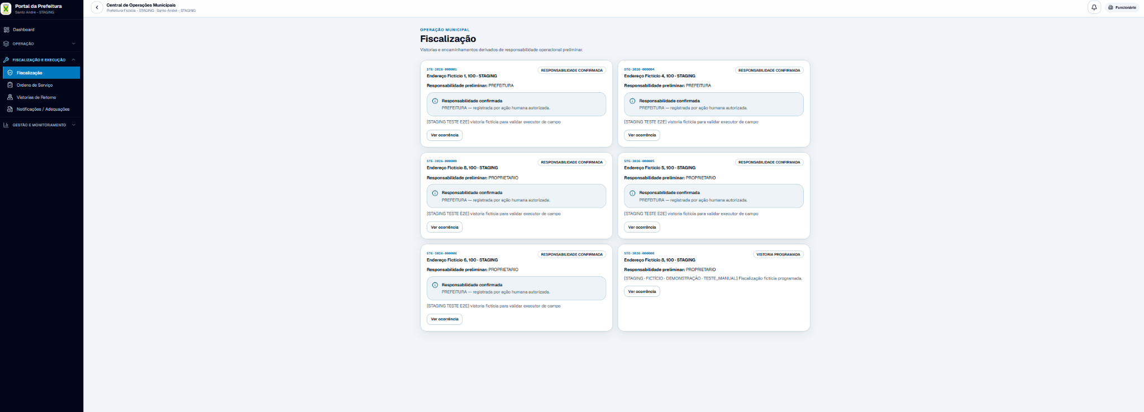This screenshot has height=412, width=1144.
Task: Collapse the FISCALIZAÇÃO E EXECUÇÃO section
Action: click(40, 60)
